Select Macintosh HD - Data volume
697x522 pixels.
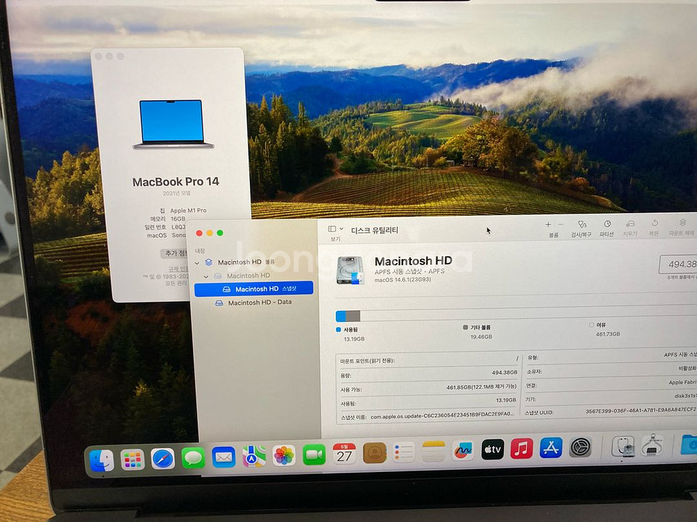pos(254,303)
